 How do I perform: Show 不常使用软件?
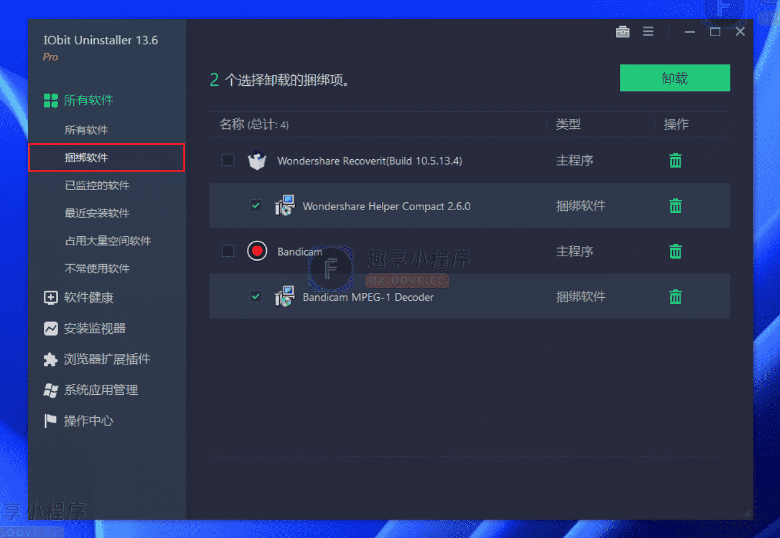pyautogui.click(x=97, y=269)
